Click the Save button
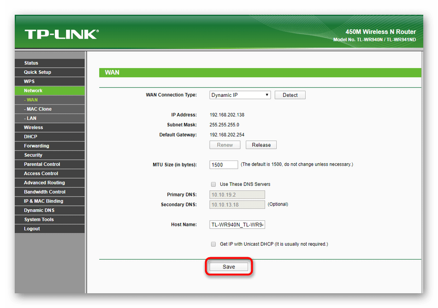Screen dimensions: 438x308 pyautogui.click(x=229, y=267)
